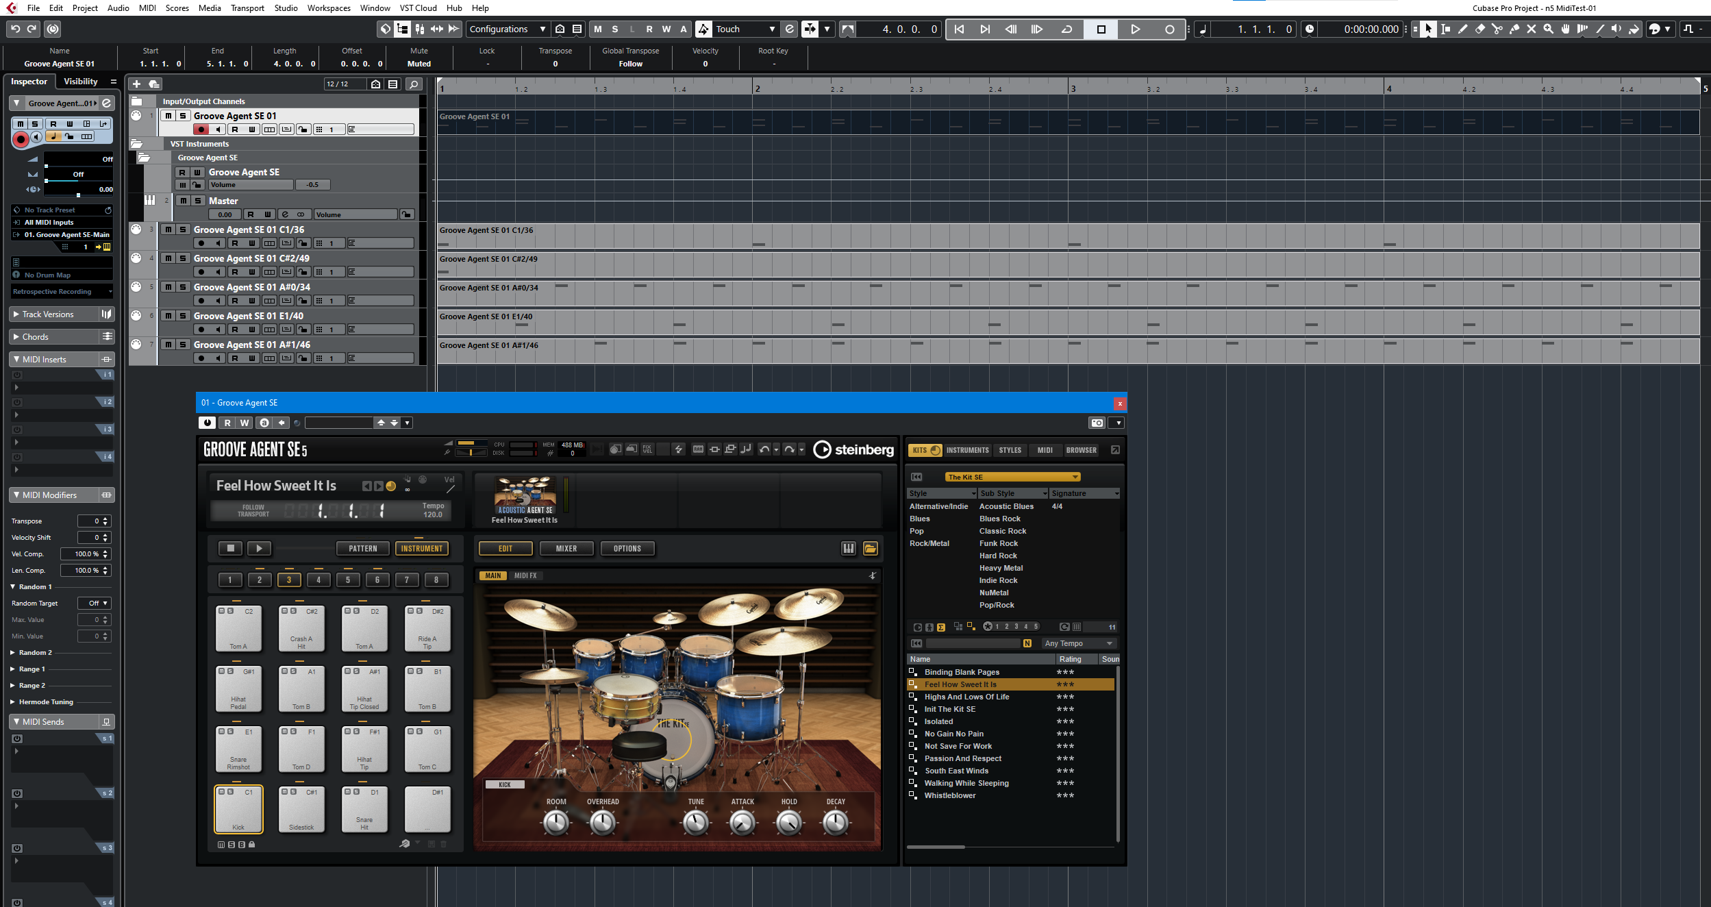The image size is (1711, 907).
Task: Activate the Cycle loop icon in transport
Action: (x=1066, y=29)
